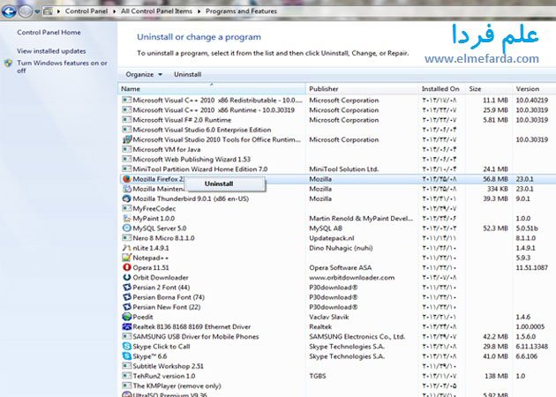Click the Notepad++ icon
This screenshot has width=556, height=397.
point(126,258)
